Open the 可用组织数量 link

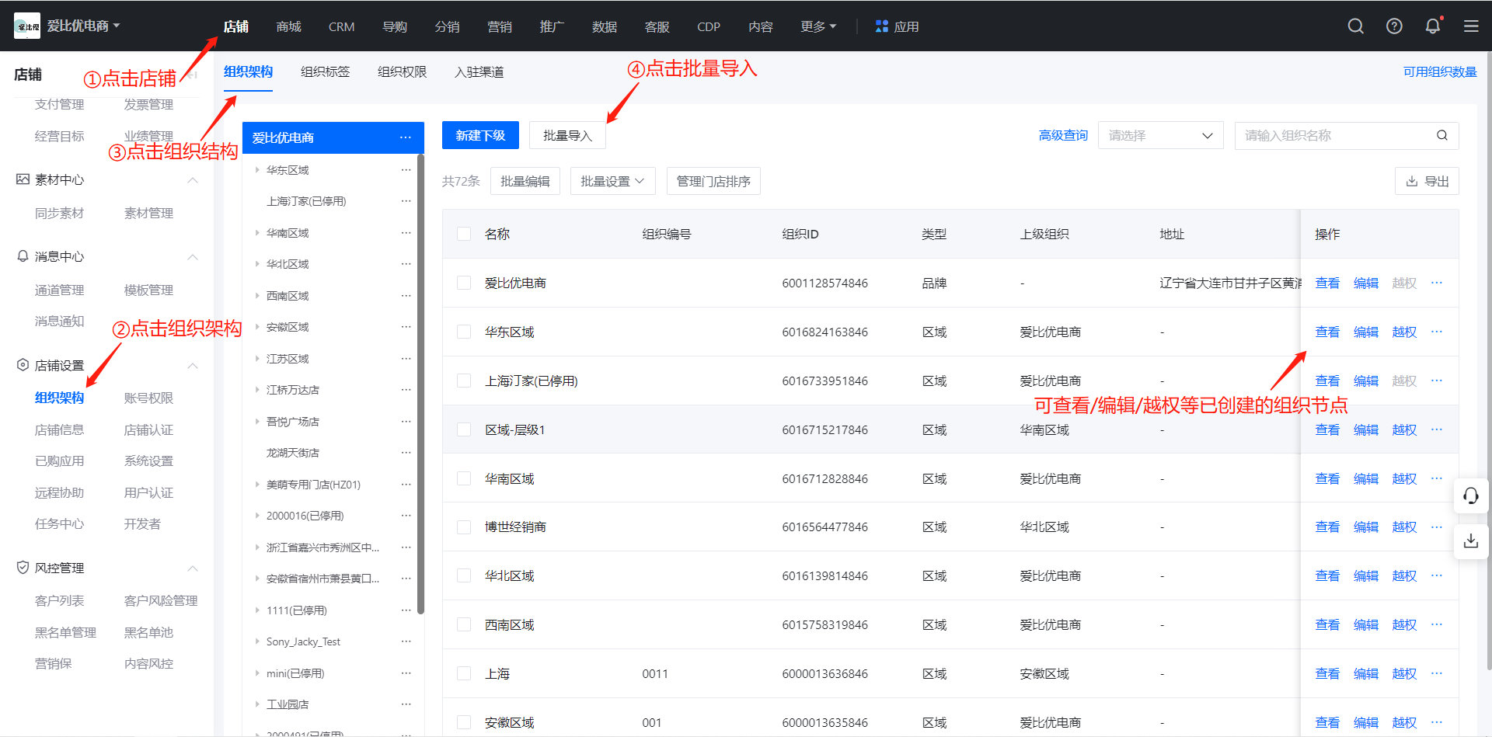point(1439,71)
